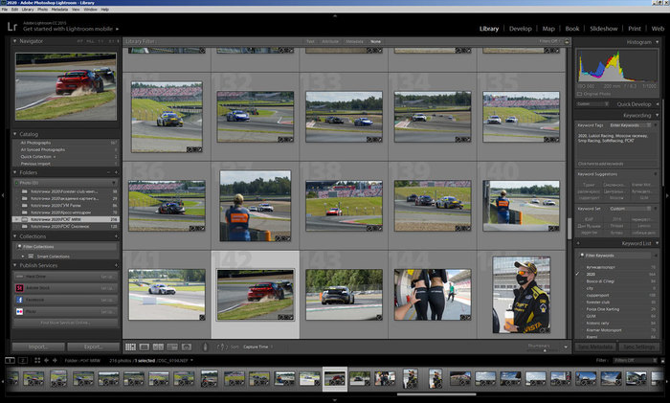Switch to Loupe view icon in toolbar

[143, 347]
